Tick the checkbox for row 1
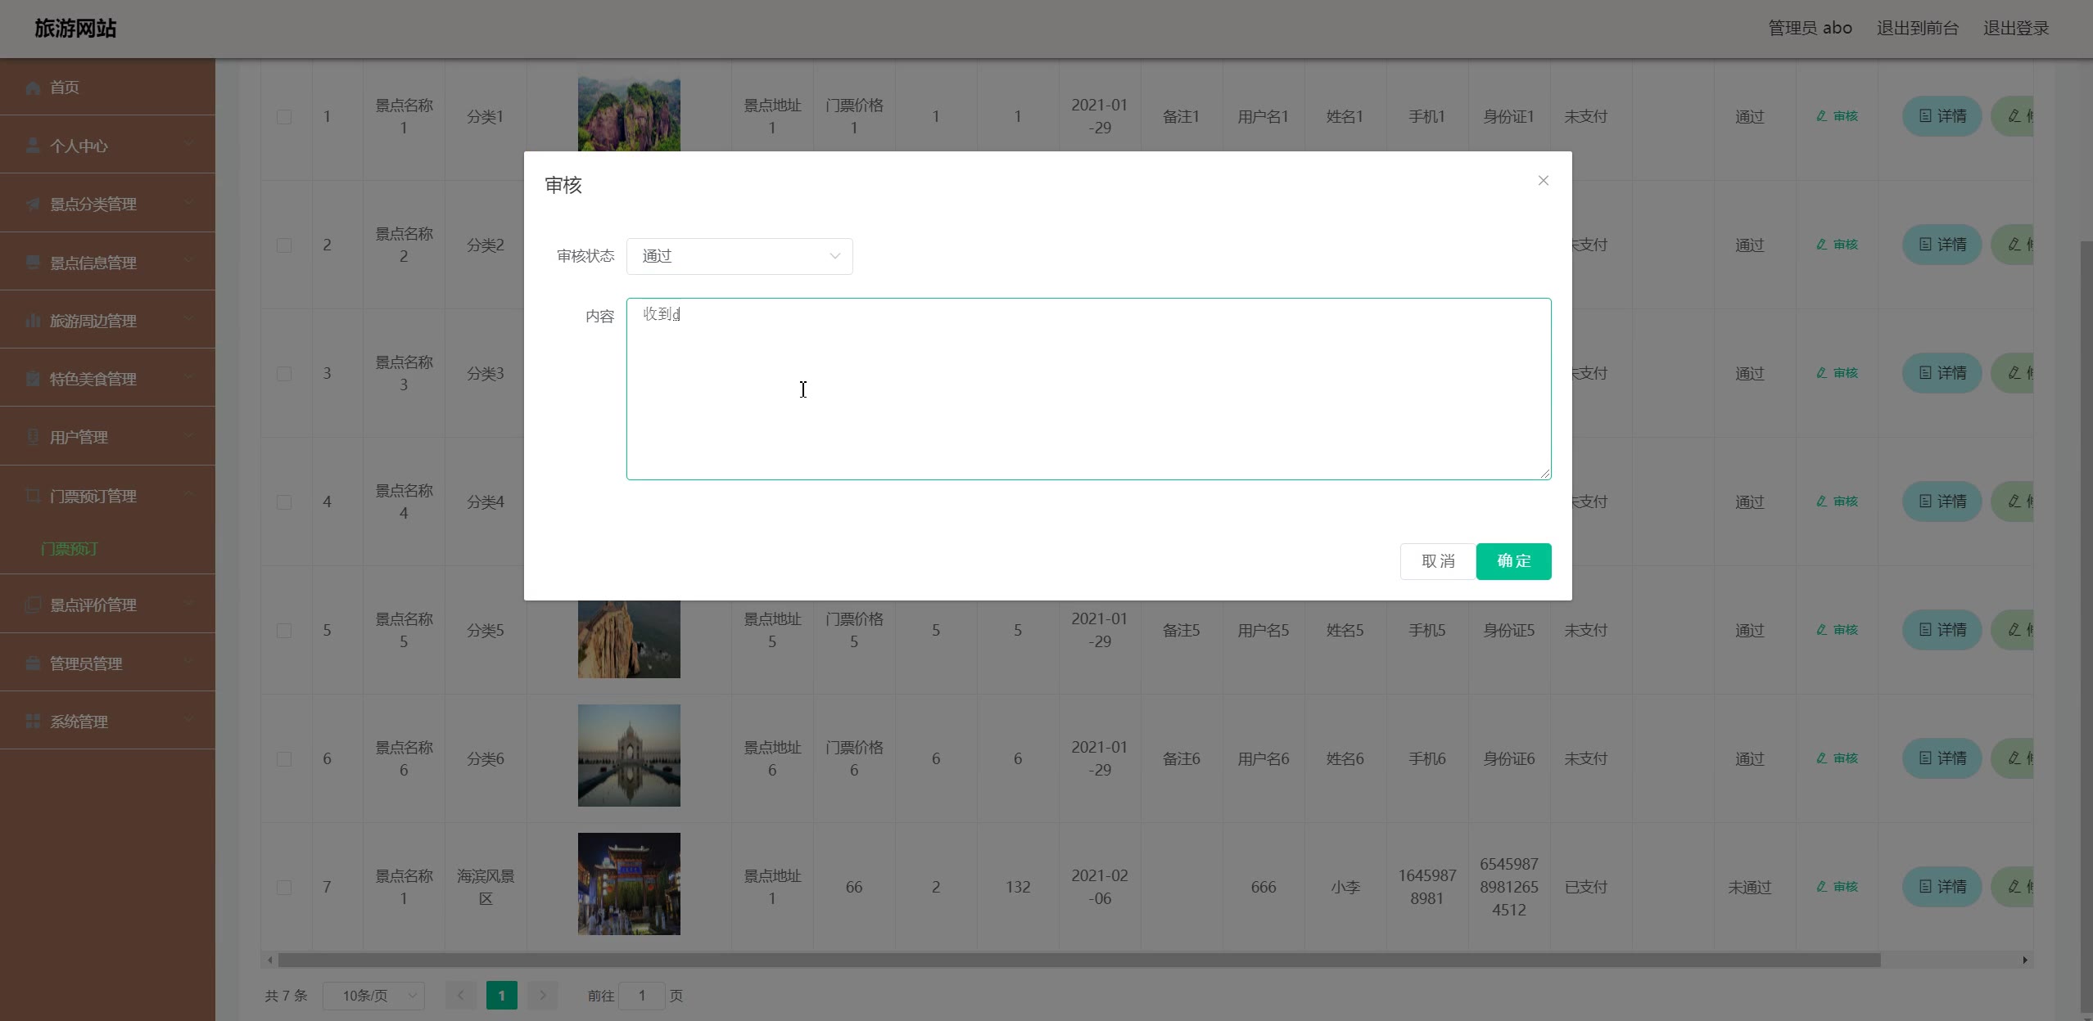The width and height of the screenshot is (2093, 1021). [x=284, y=117]
